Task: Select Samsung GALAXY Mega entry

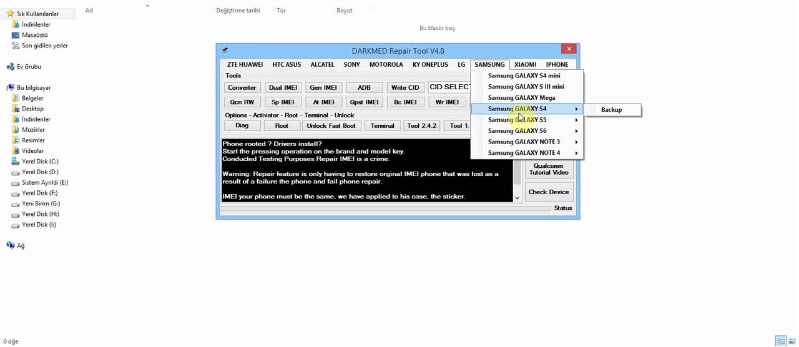Action: [x=526, y=97]
